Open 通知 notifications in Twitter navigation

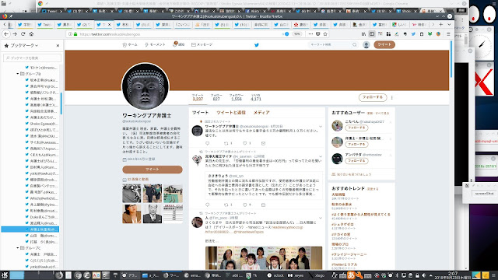click(178, 45)
